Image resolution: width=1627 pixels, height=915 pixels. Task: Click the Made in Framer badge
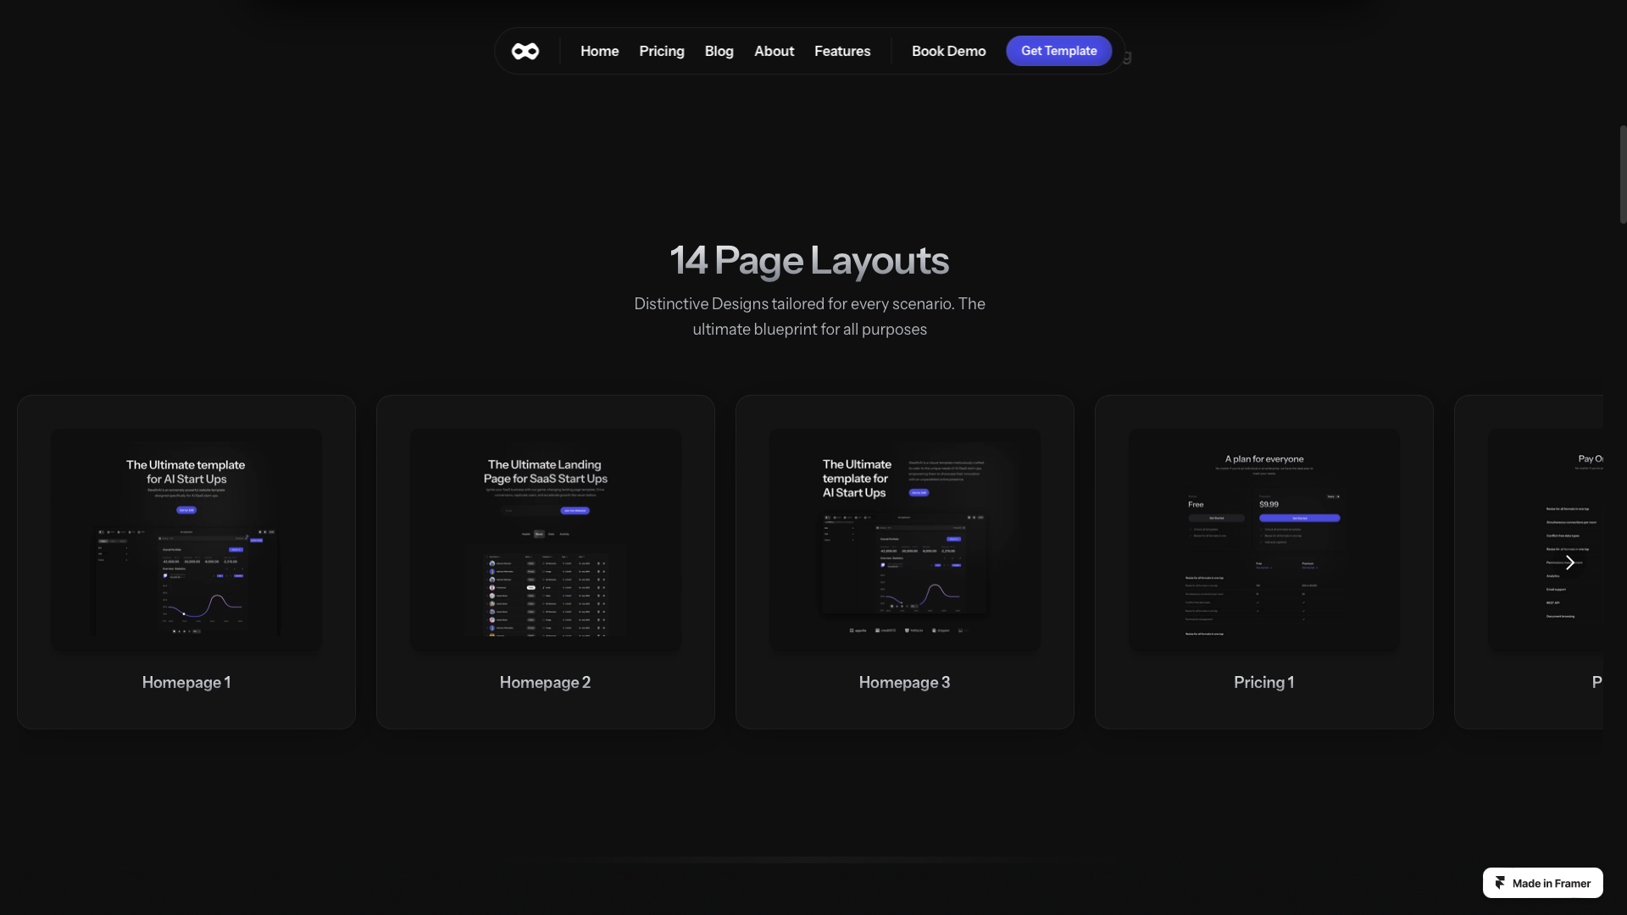(1542, 883)
